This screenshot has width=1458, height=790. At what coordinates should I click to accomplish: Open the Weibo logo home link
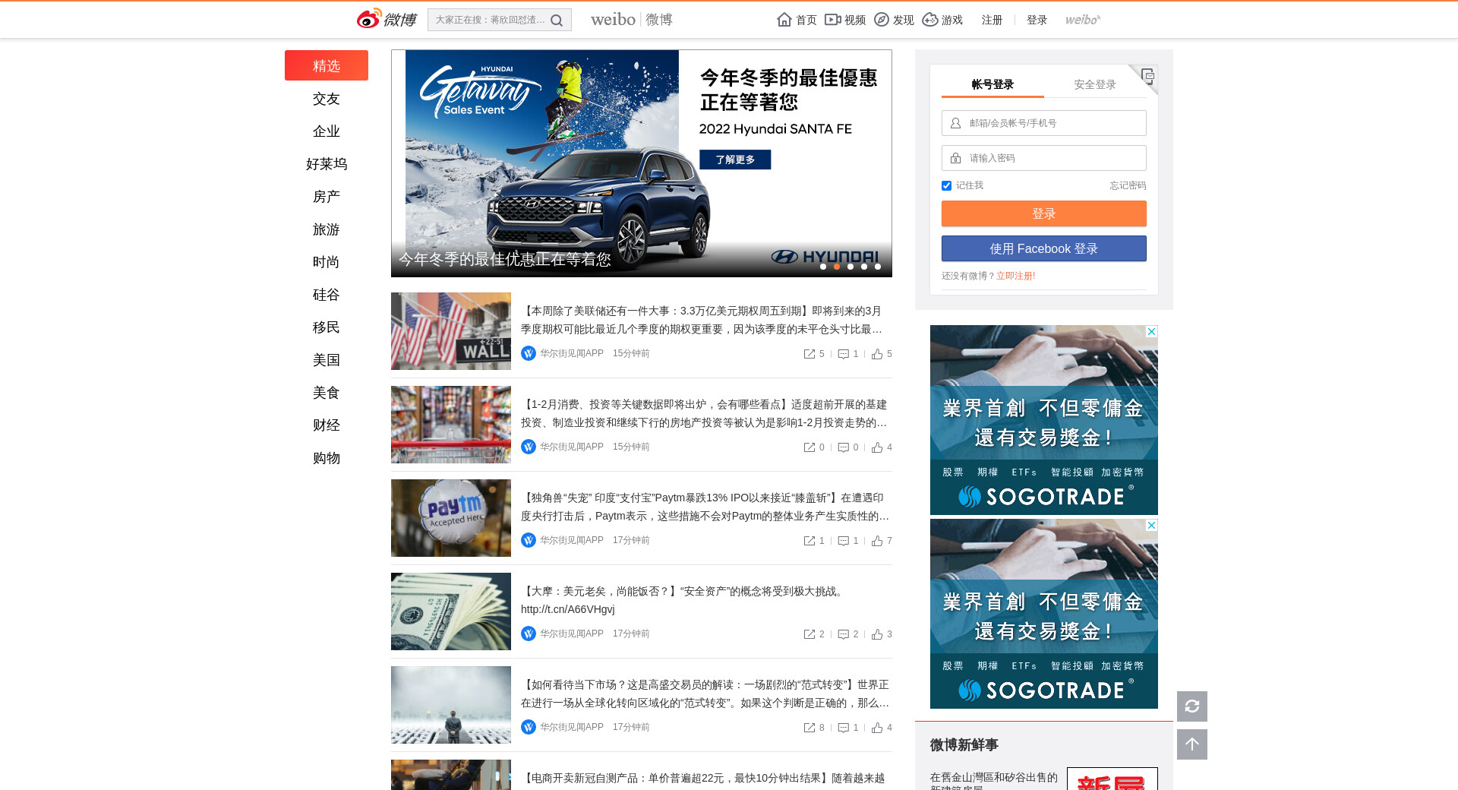[387, 20]
